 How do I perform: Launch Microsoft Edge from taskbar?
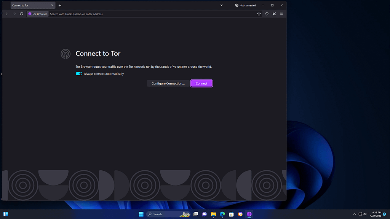(x=222, y=214)
